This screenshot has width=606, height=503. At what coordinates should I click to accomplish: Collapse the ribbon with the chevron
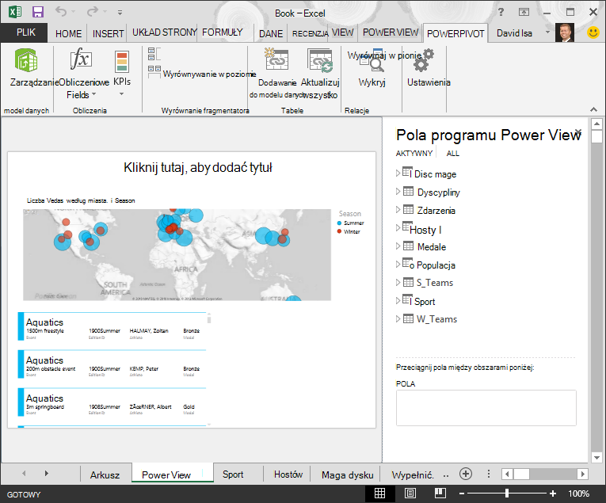pyautogui.click(x=593, y=110)
